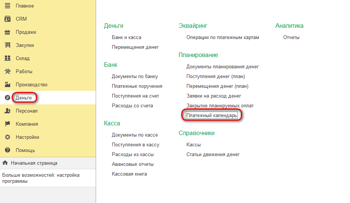Open the Склад section
This screenshot has height=203, width=350.
pos(23,59)
